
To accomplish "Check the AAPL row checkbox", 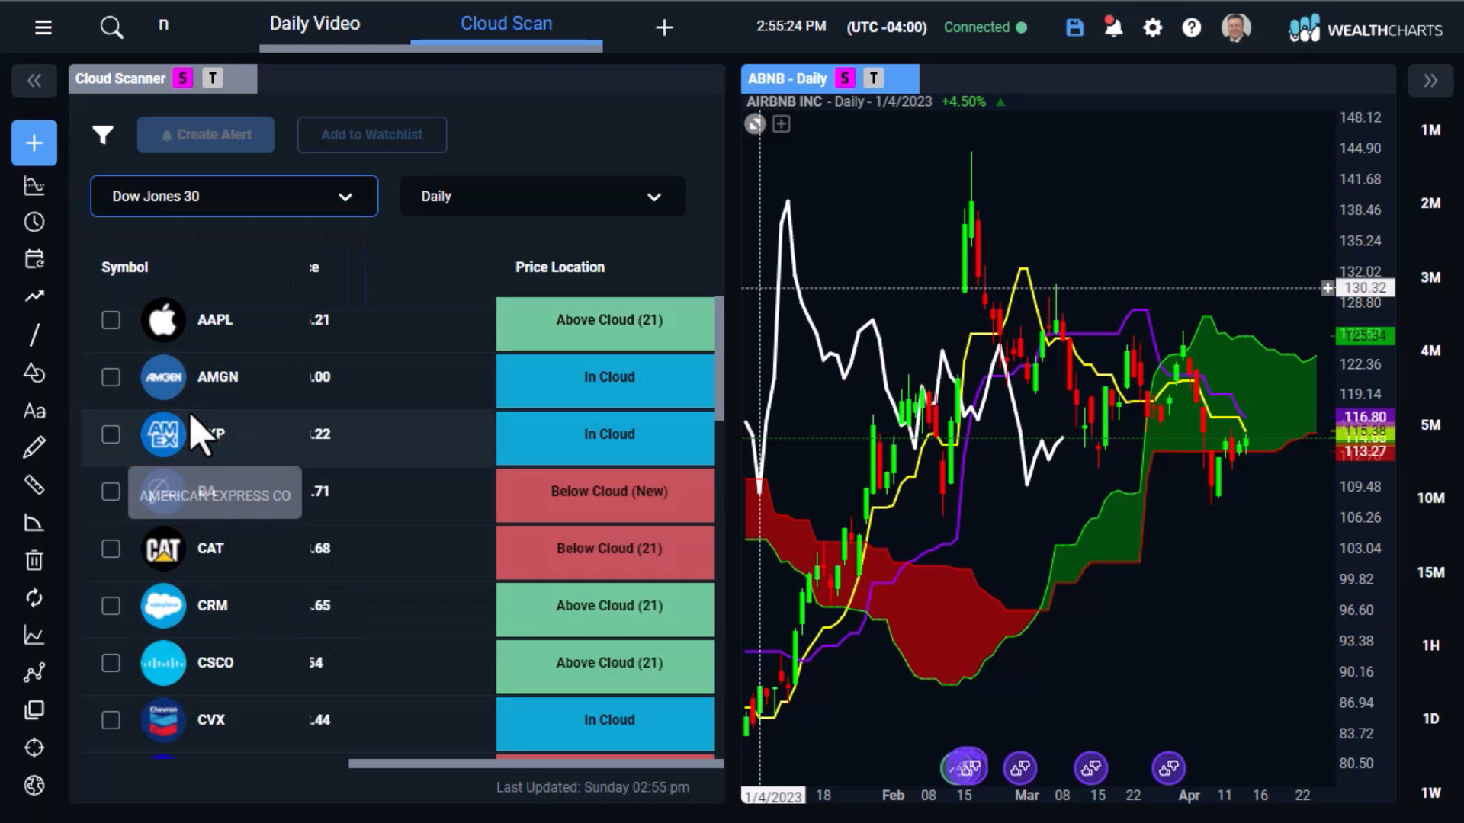I will 111,320.
